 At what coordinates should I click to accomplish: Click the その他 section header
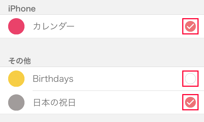20,61
